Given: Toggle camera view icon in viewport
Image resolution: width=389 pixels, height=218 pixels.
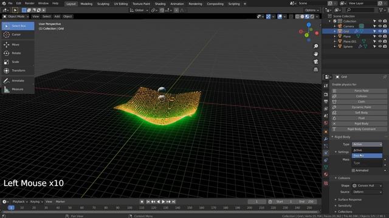Looking at the screenshot, I should tap(316, 62).
